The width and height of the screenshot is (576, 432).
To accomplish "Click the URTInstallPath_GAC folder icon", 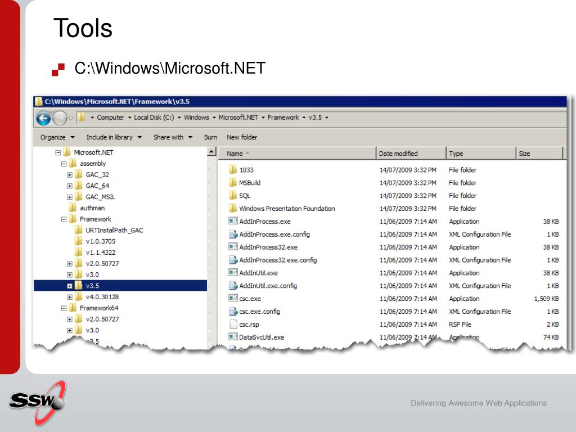I will [78, 230].
